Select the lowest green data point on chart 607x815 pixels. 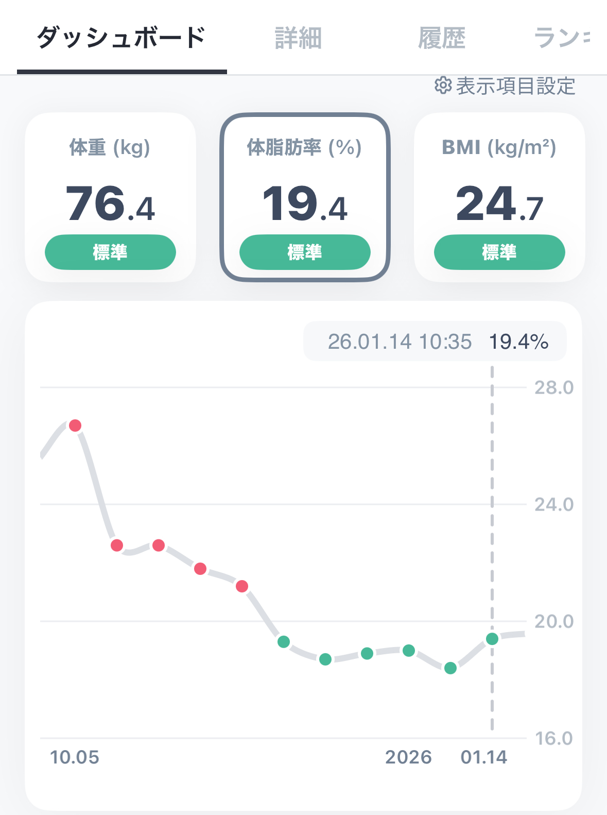(x=450, y=668)
